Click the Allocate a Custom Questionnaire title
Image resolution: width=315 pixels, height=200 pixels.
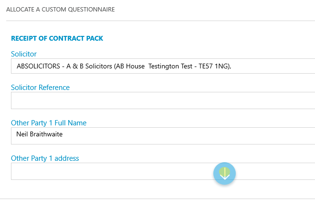[x=61, y=10]
